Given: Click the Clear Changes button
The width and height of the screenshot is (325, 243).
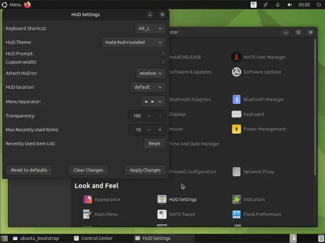Looking at the screenshot, I should coord(88,170).
